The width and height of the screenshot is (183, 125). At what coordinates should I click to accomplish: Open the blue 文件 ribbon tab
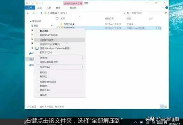coord(30,8)
